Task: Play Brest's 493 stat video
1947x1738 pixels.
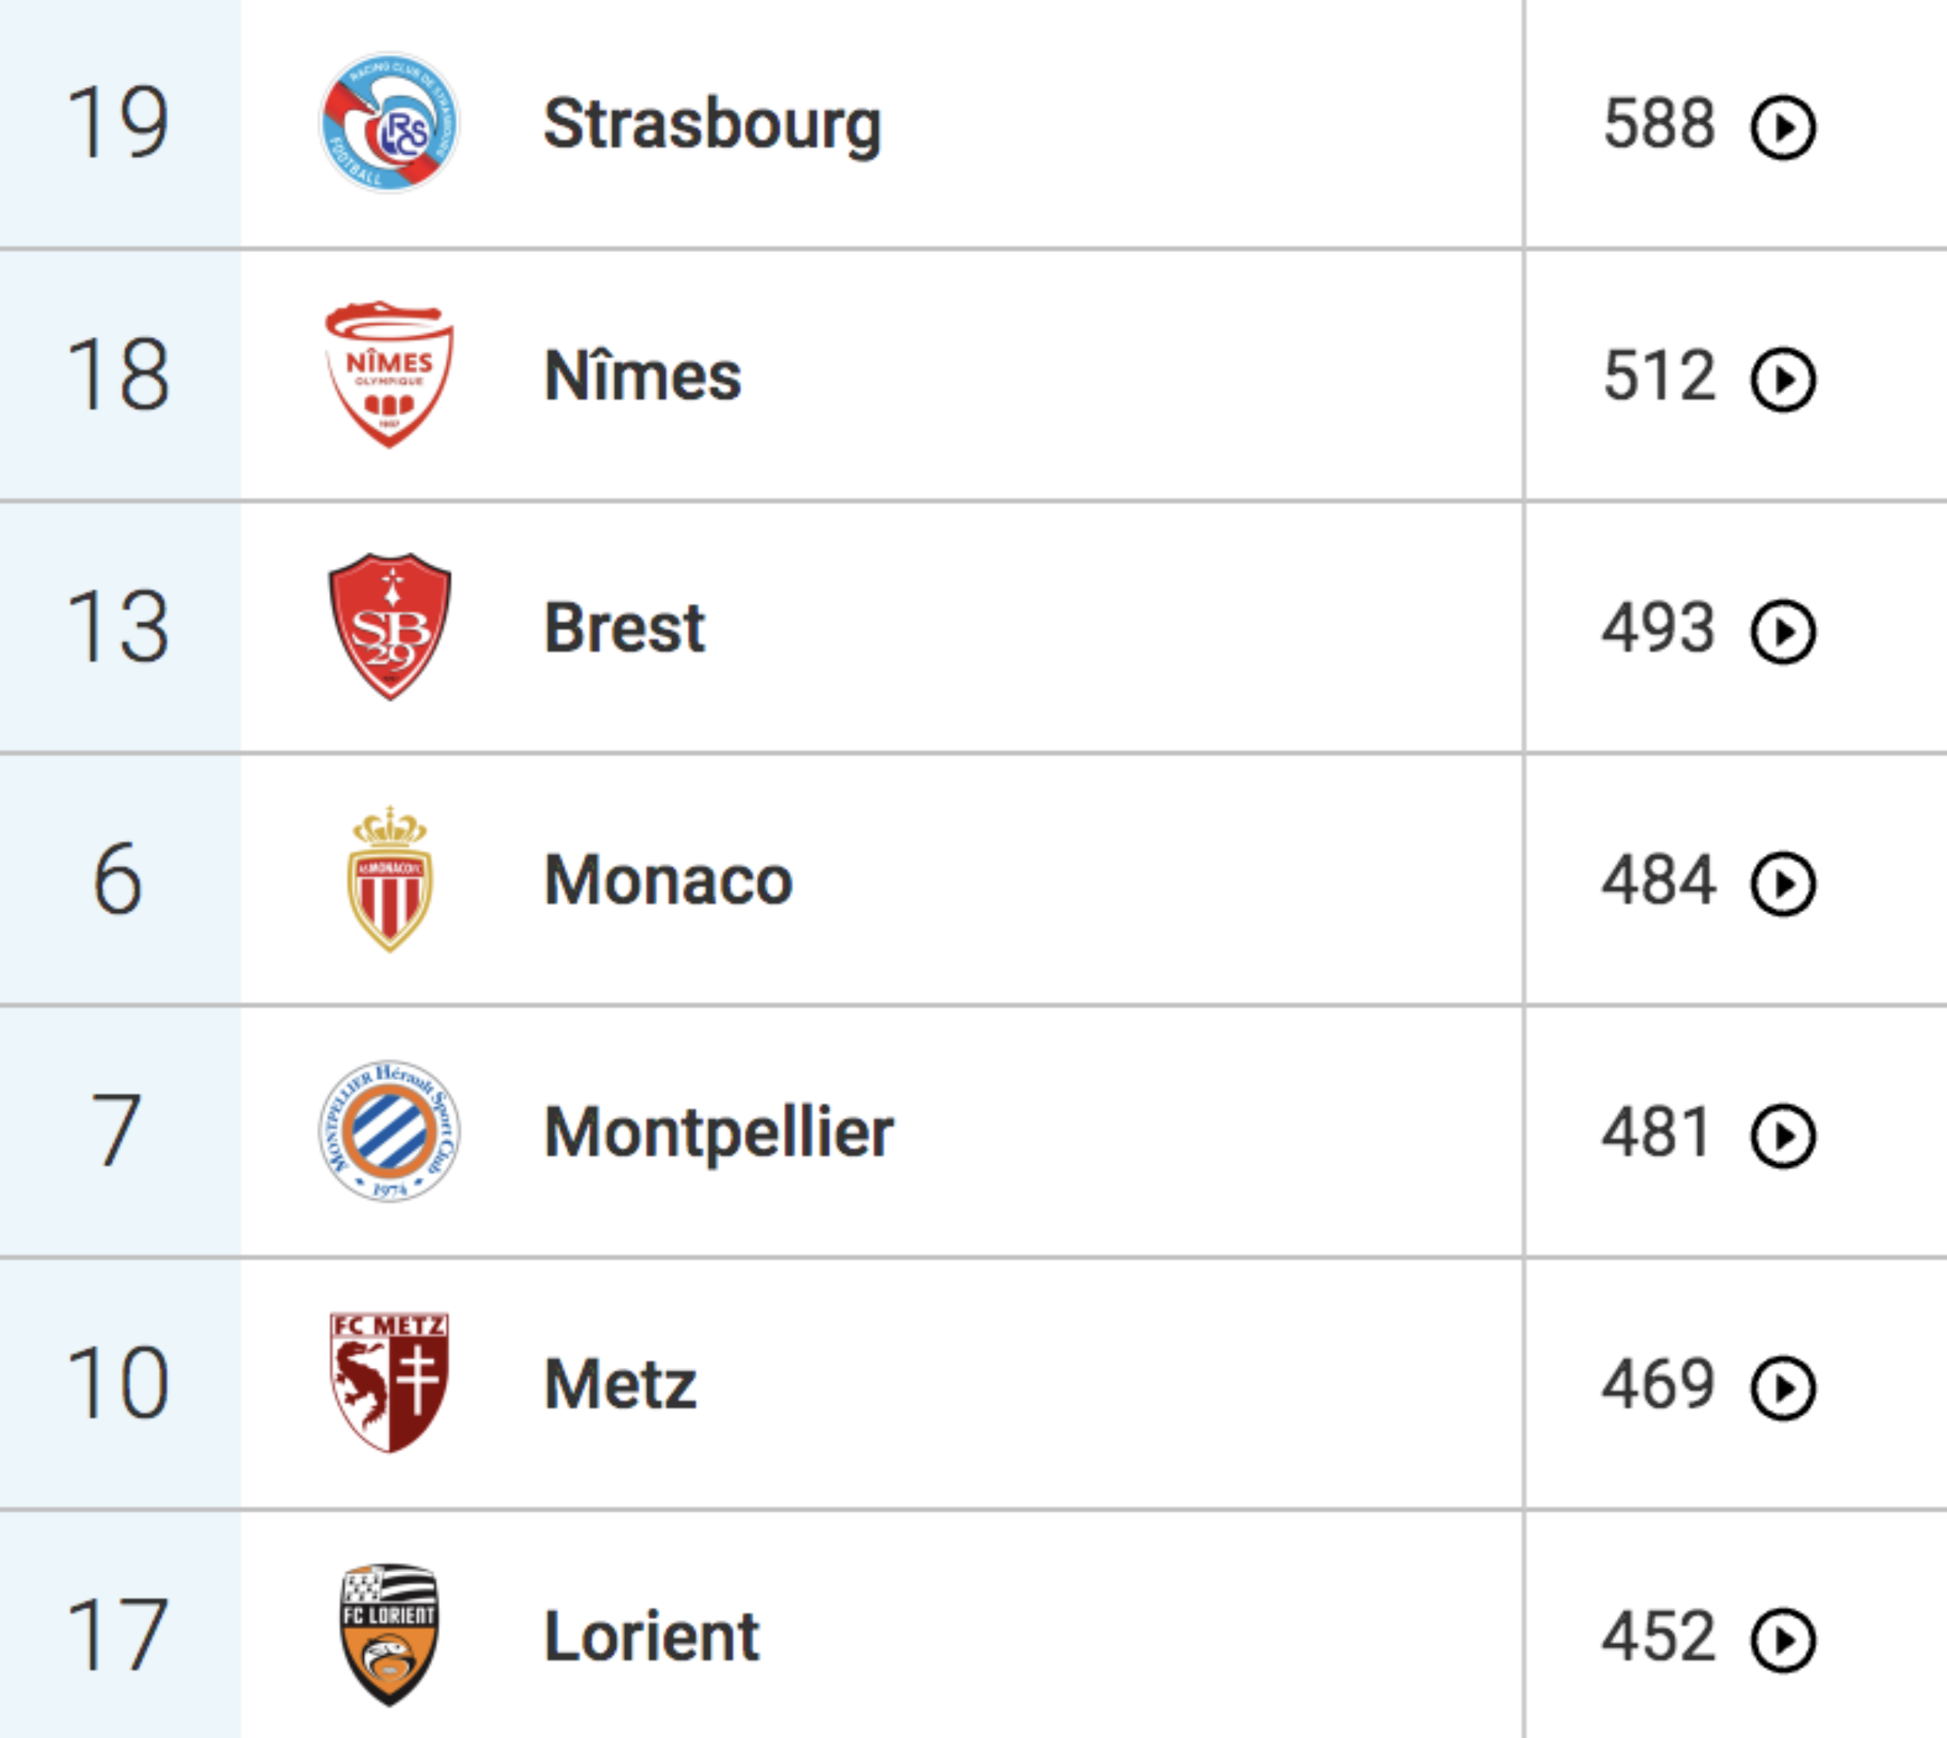Action: click(1783, 632)
